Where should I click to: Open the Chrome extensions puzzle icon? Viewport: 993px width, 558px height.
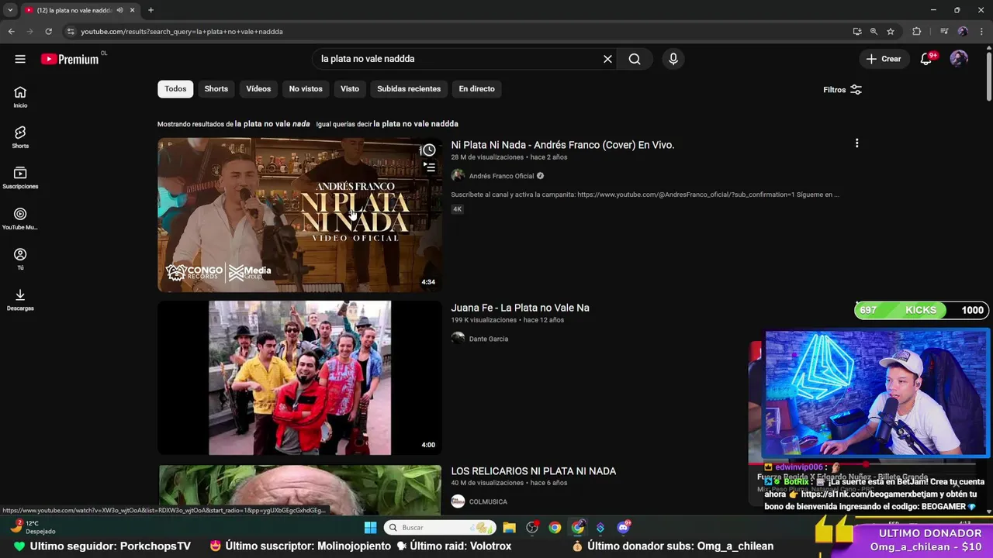917,32
